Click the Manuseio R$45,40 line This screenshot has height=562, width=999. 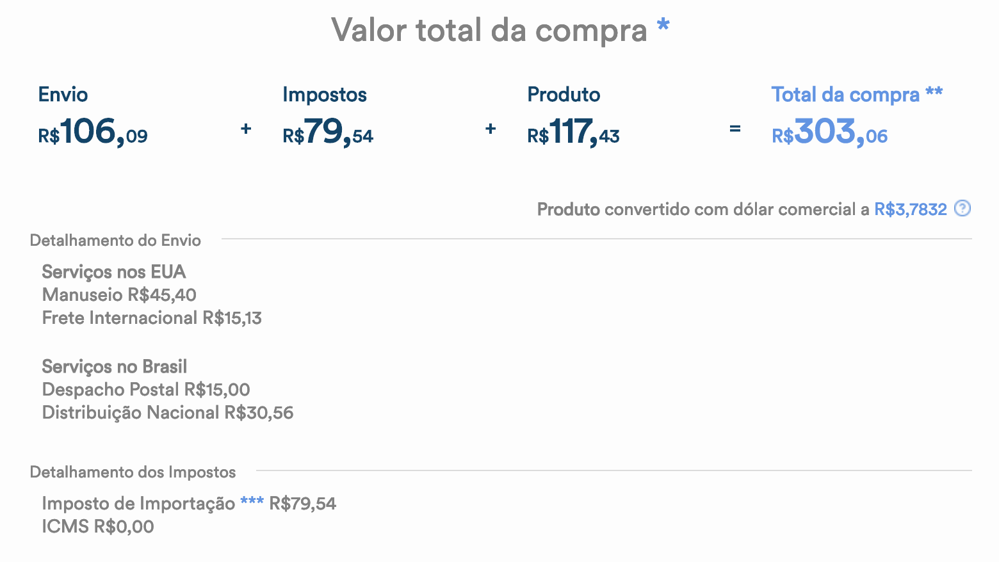119,295
